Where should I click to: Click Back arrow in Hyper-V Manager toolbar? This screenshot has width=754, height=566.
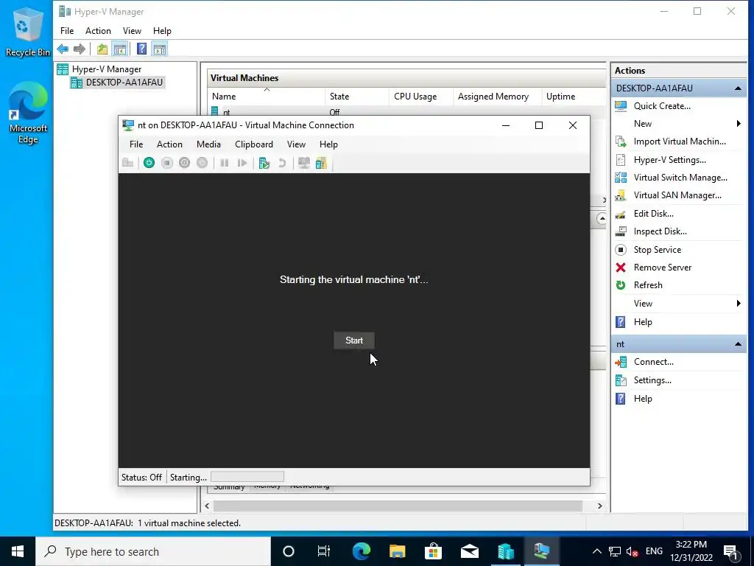63,49
